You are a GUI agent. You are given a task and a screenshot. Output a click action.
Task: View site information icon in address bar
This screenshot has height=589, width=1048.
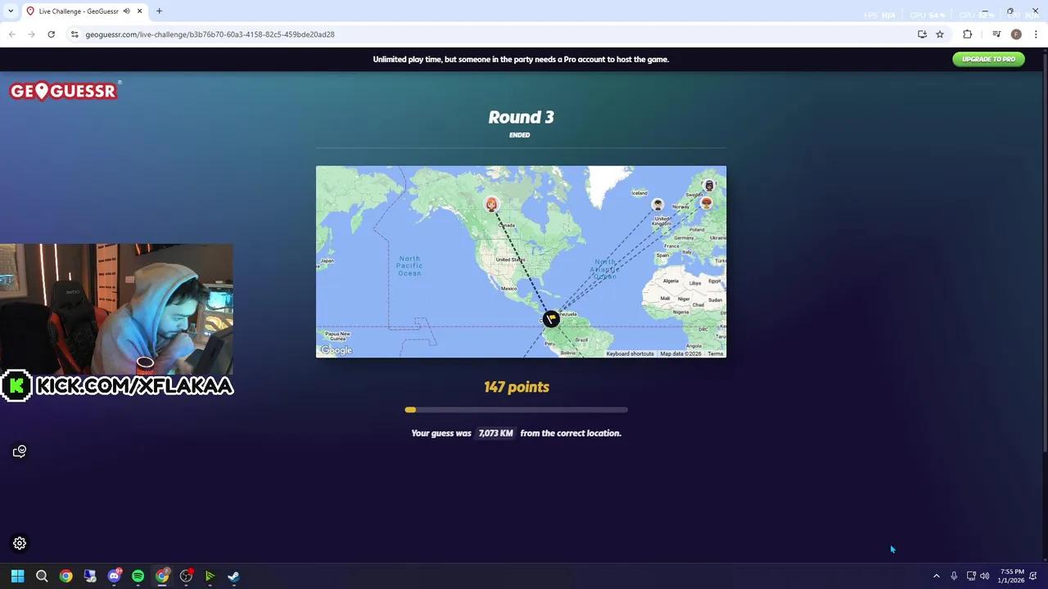pos(75,34)
